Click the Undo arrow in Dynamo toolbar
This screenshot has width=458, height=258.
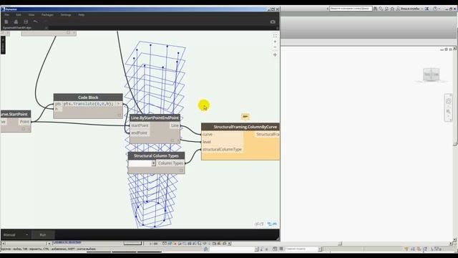coord(35,21)
